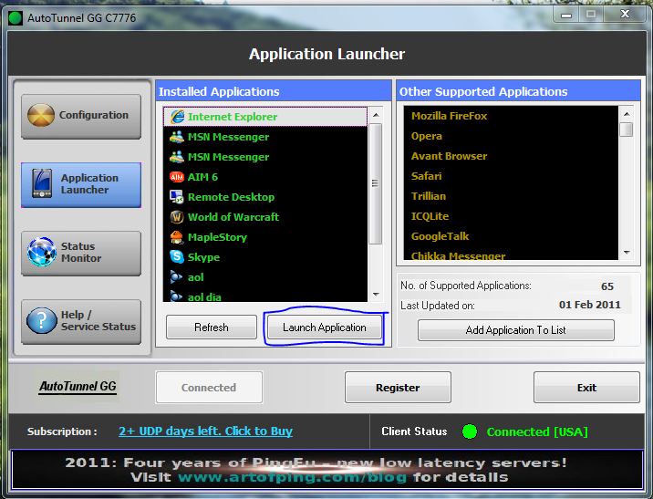653x499 pixels.
Task: Select Chikka Messenger entry
Action: point(511,255)
